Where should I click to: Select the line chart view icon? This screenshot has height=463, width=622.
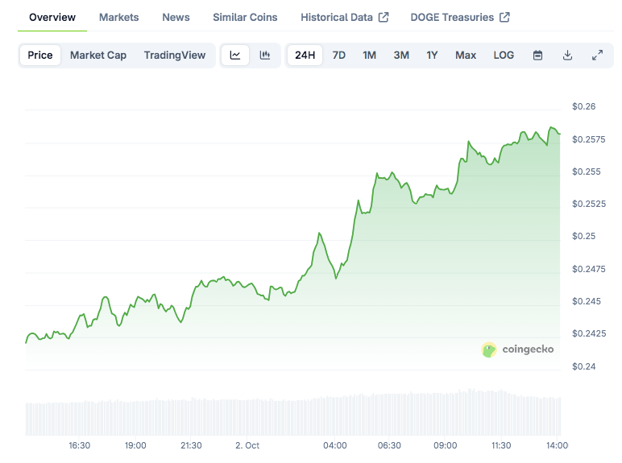click(235, 56)
